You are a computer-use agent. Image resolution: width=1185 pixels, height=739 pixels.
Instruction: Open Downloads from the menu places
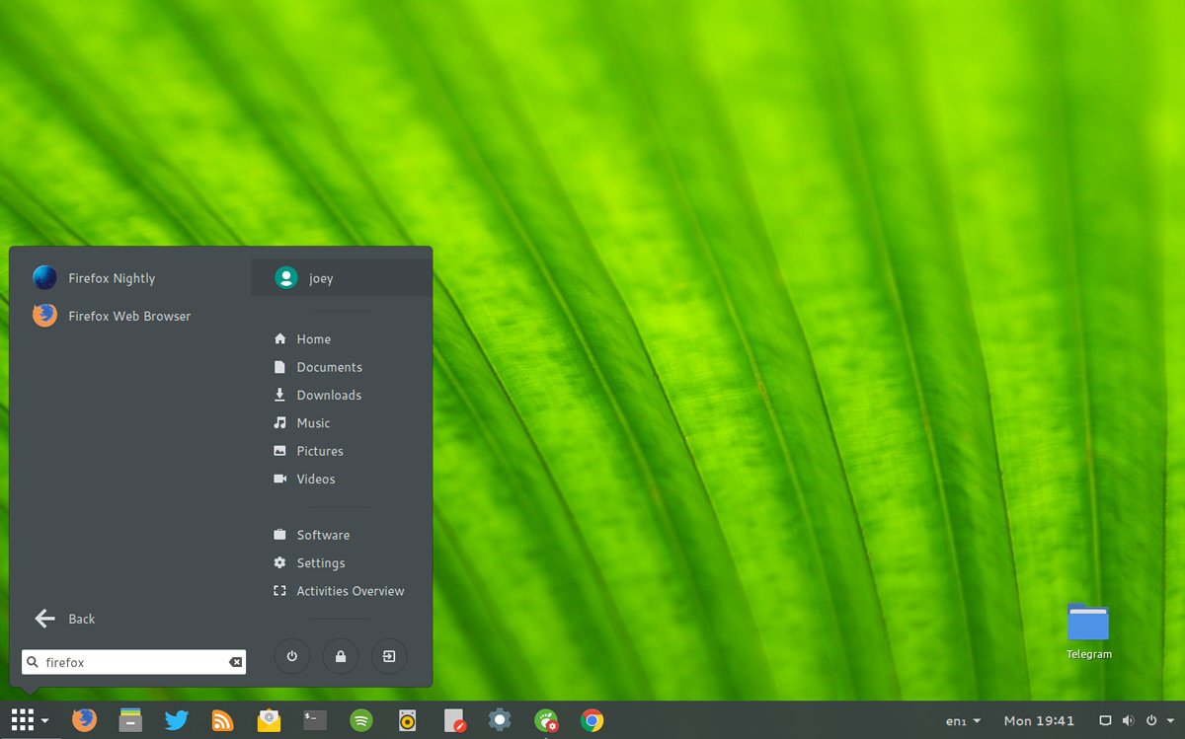(x=328, y=395)
